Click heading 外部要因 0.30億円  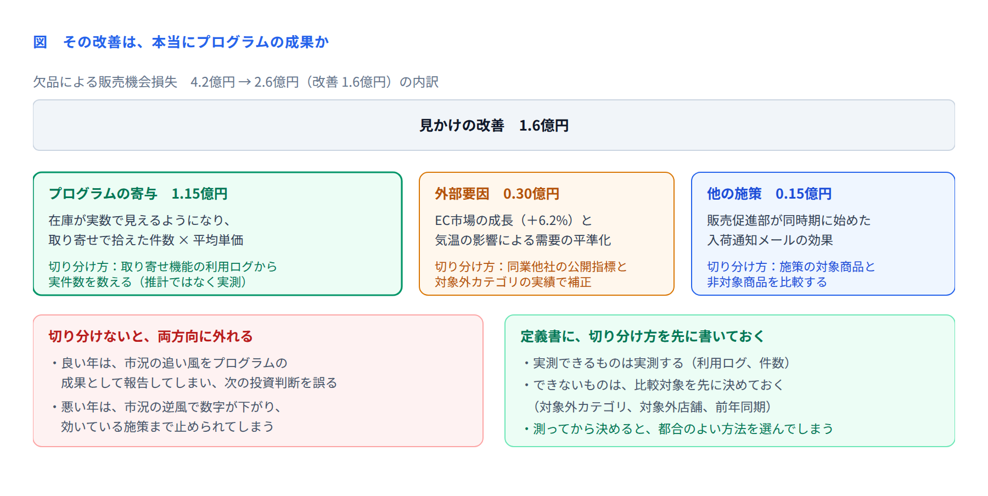497,194
